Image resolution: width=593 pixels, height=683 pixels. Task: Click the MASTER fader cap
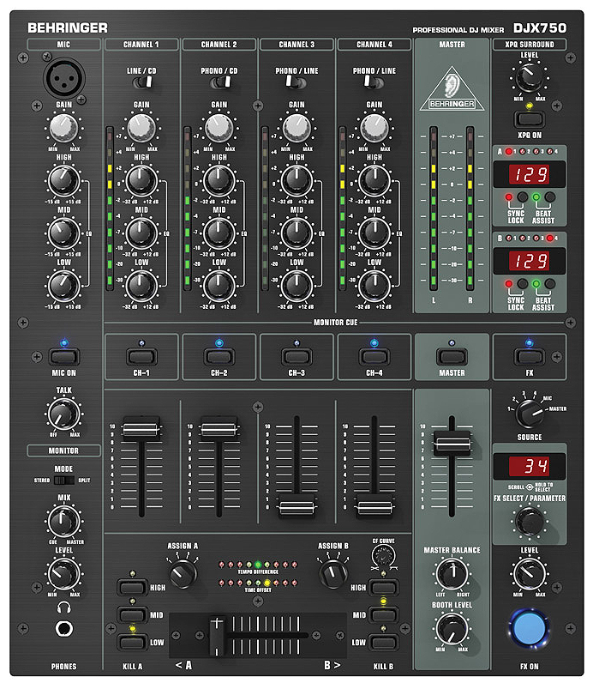tap(452, 443)
